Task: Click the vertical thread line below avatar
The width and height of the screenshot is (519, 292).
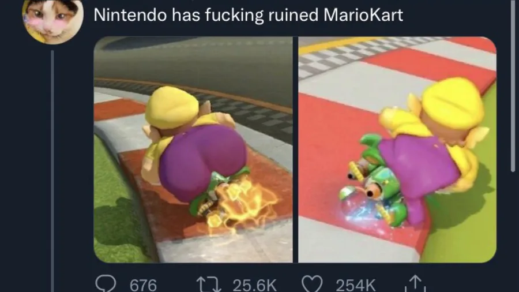Action: click(x=52, y=171)
